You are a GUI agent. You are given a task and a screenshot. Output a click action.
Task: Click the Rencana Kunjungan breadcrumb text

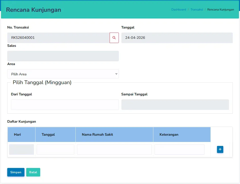coord(221,10)
